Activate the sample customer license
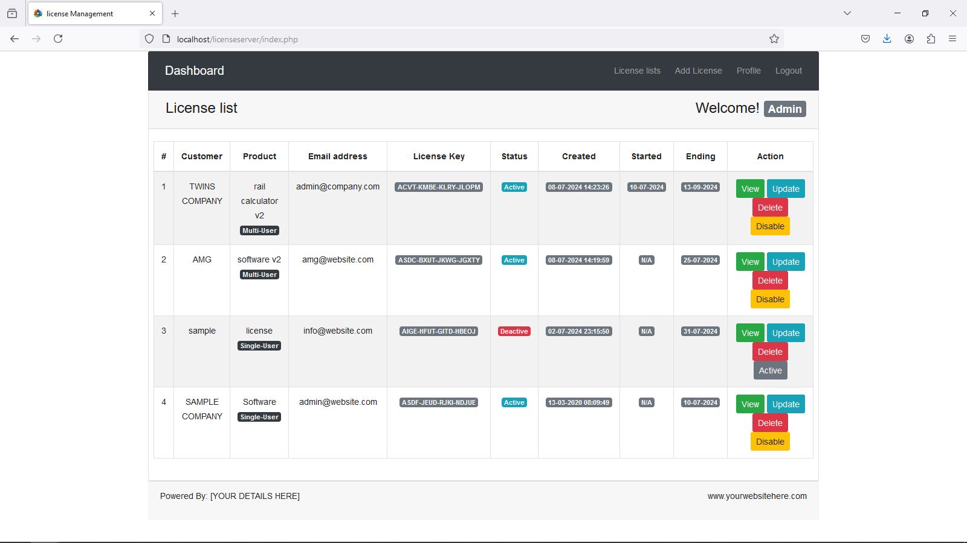Image resolution: width=967 pixels, height=543 pixels. click(770, 370)
